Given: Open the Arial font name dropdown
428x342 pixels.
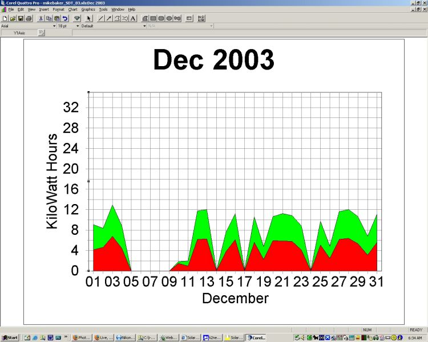Looking at the screenshot, I should [x=54, y=26].
